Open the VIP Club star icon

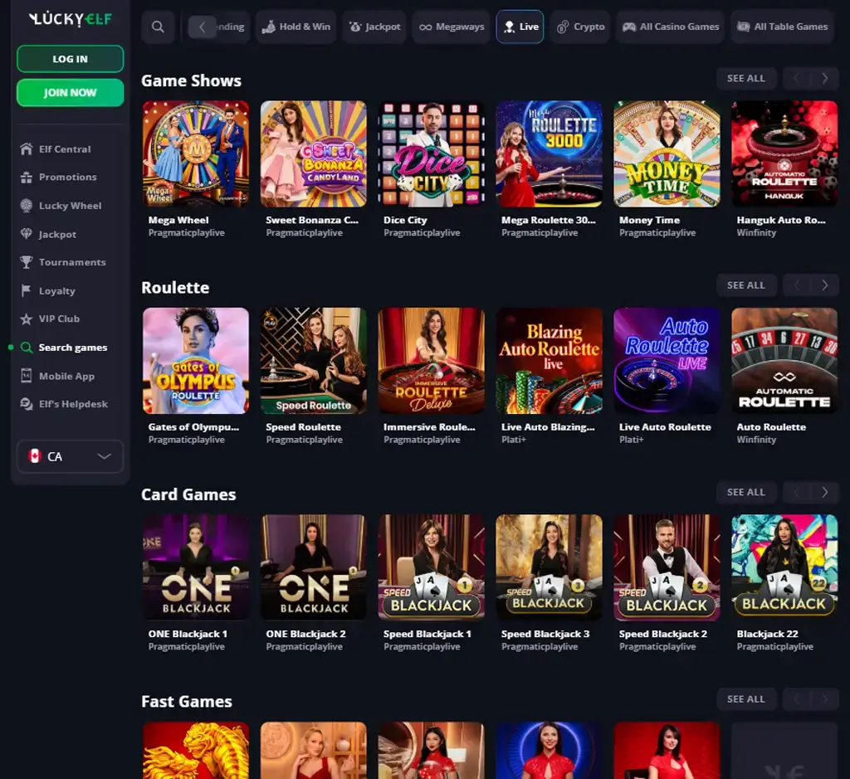click(26, 319)
